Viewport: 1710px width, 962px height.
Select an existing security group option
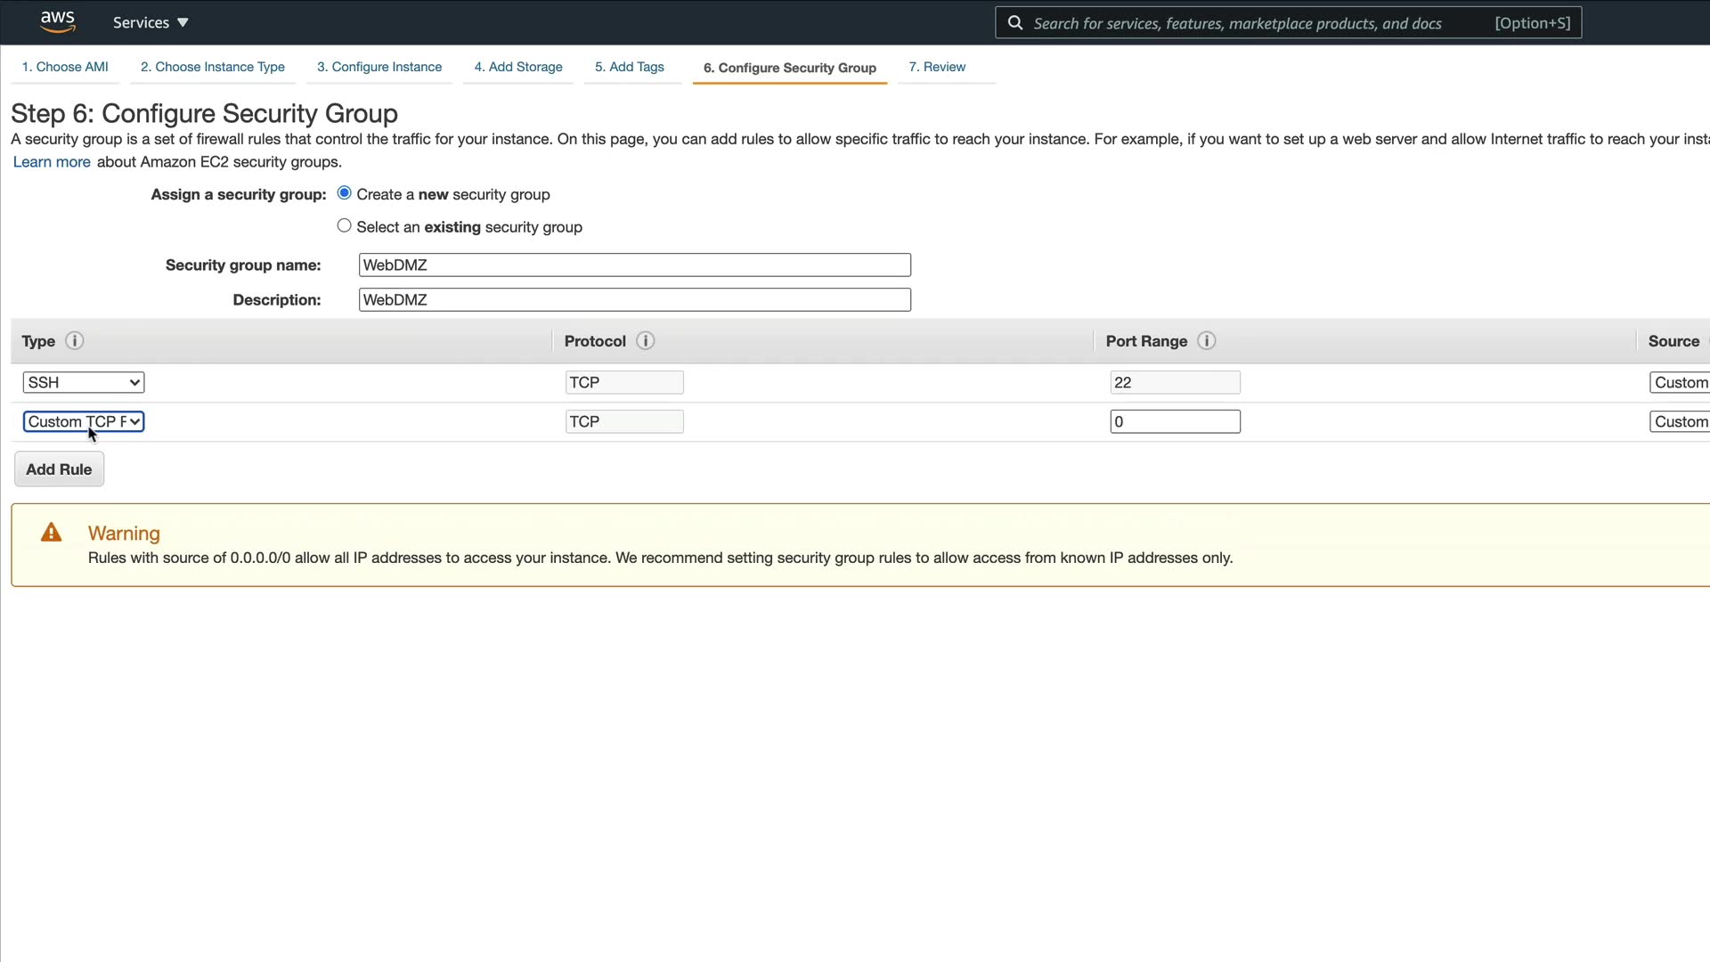[345, 226]
